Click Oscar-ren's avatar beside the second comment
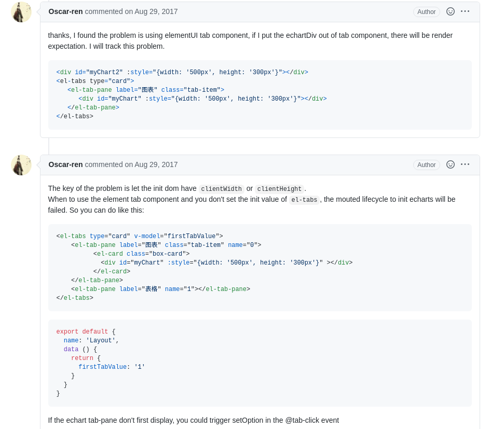The width and height of the screenshot is (504, 429). pos(21,165)
